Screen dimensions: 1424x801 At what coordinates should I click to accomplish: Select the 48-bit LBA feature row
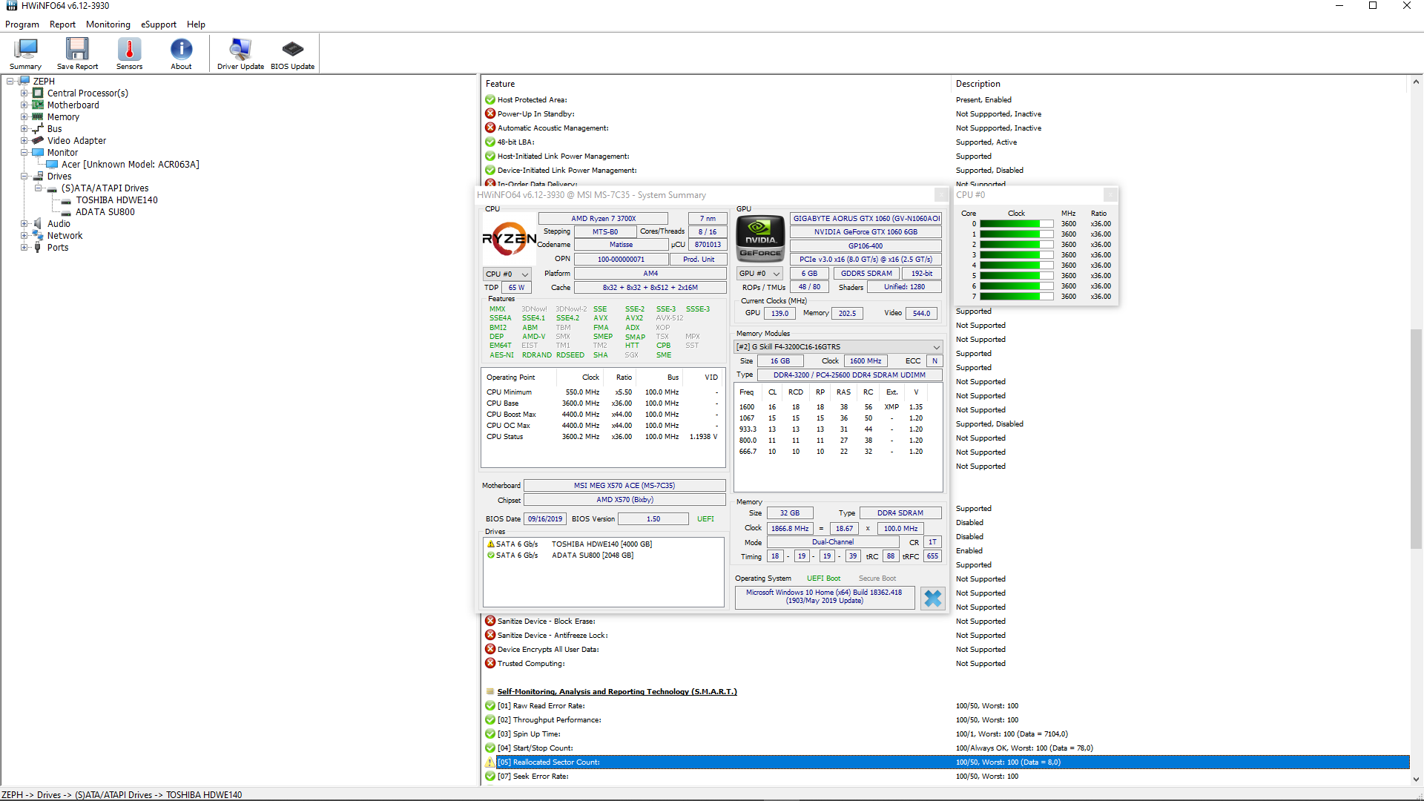[946, 142]
